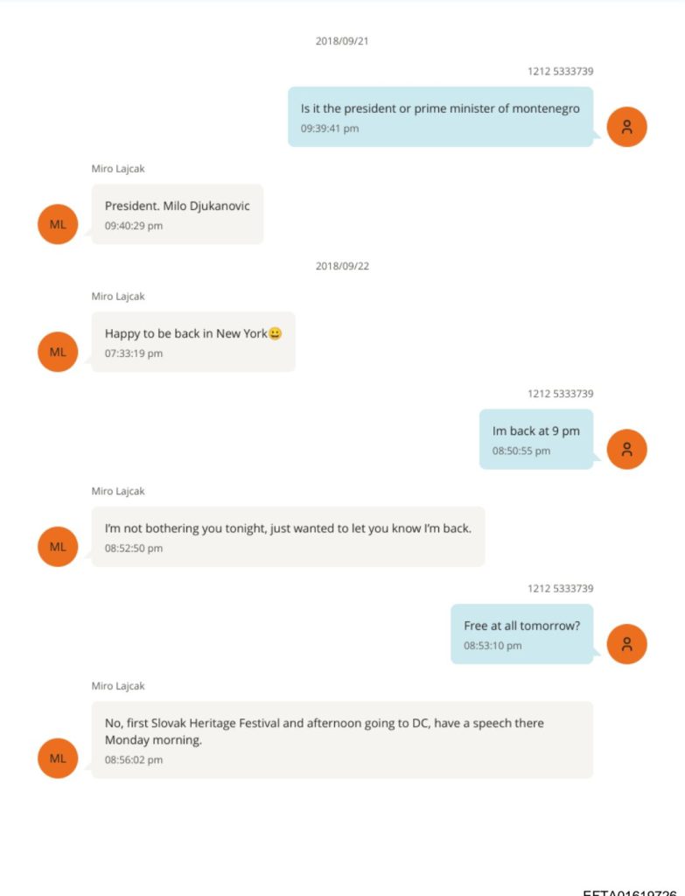Click the 2018/09/21 date separator

point(342,41)
